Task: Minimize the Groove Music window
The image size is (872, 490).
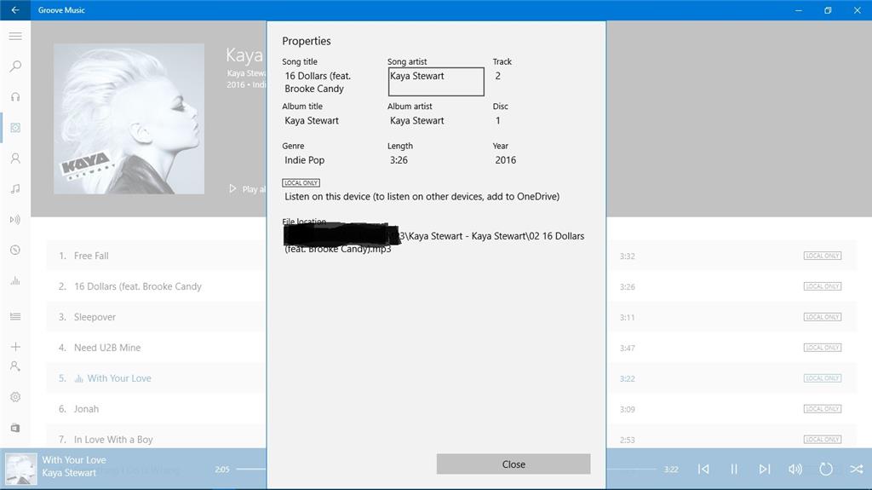Action: pyautogui.click(x=799, y=10)
